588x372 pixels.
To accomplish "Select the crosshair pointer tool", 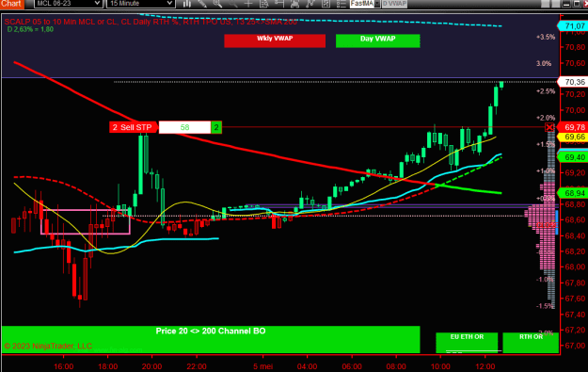I will coord(248,4).
